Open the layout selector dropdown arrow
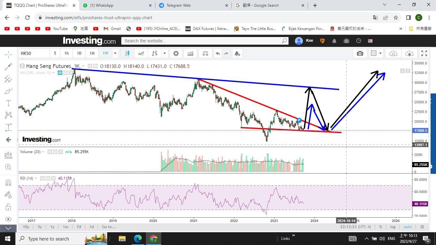The image size is (436, 245). point(380,53)
